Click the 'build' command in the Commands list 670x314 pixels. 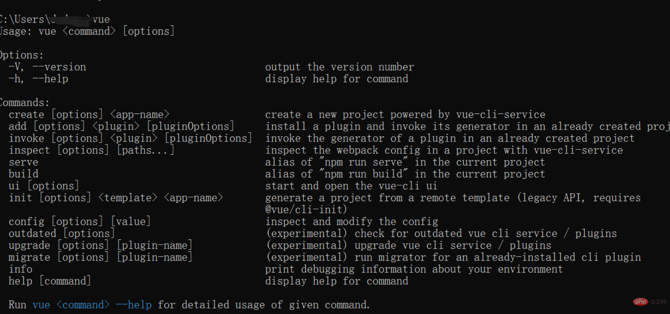pyautogui.click(x=24, y=174)
